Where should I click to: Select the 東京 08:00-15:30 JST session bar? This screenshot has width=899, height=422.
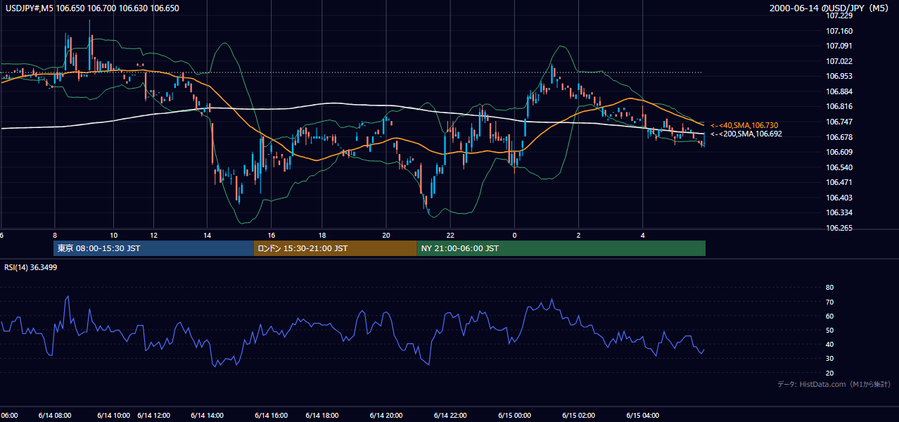tap(154, 248)
